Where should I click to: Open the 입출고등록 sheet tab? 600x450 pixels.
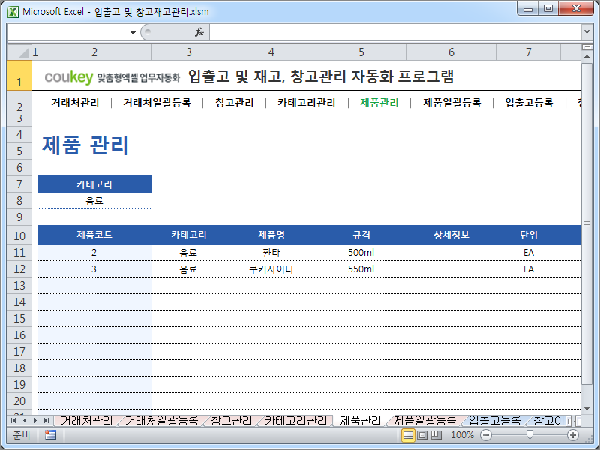click(x=494, y=421)
